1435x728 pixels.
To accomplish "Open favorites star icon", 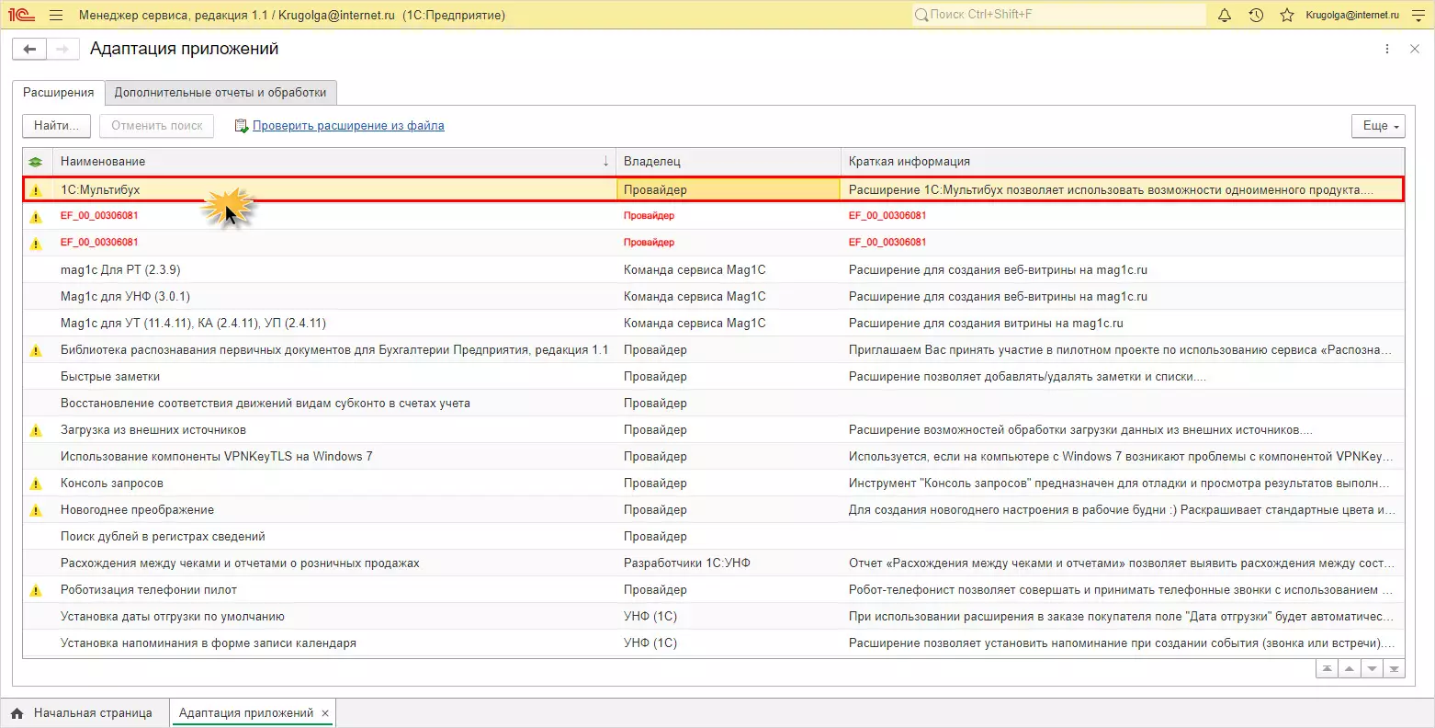I will pyautogui.click(x=1287, y=15).
